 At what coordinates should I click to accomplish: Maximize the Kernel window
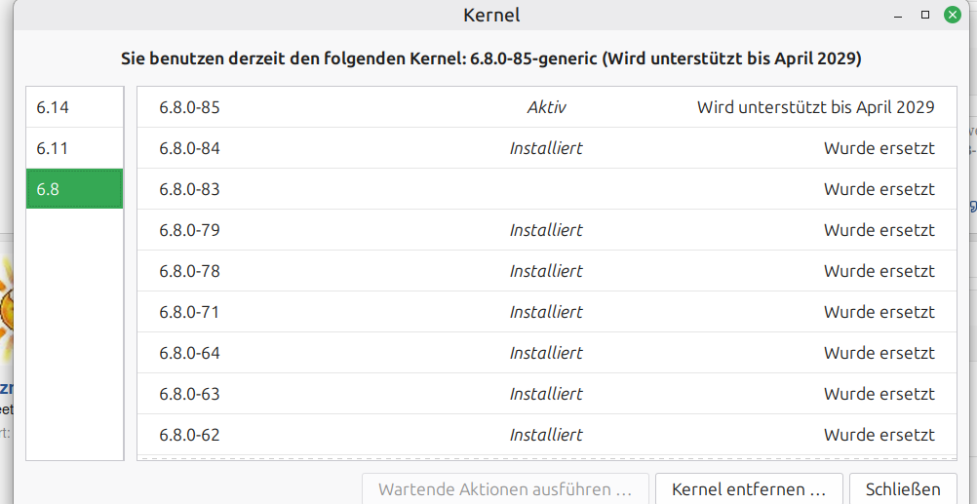click(x=925, y=15)
